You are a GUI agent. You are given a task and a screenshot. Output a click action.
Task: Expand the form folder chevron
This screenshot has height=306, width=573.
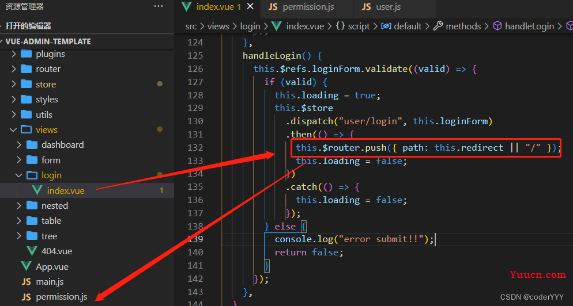pyautogui.click(x=19, y=160)
